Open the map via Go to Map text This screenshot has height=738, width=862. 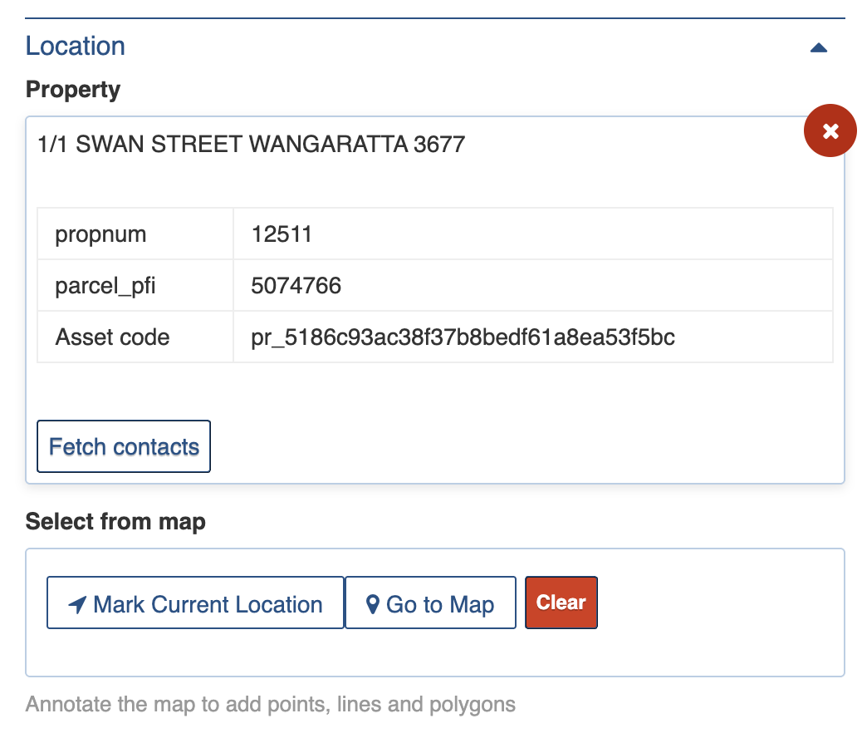point(440,604)
